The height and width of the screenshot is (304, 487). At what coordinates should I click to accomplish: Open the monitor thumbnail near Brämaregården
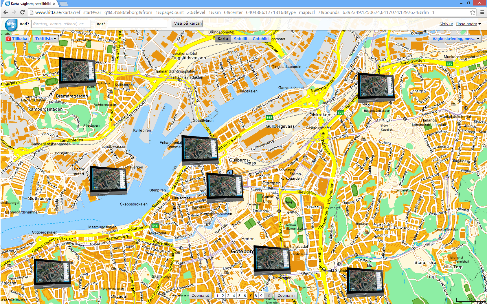(77, 72)
